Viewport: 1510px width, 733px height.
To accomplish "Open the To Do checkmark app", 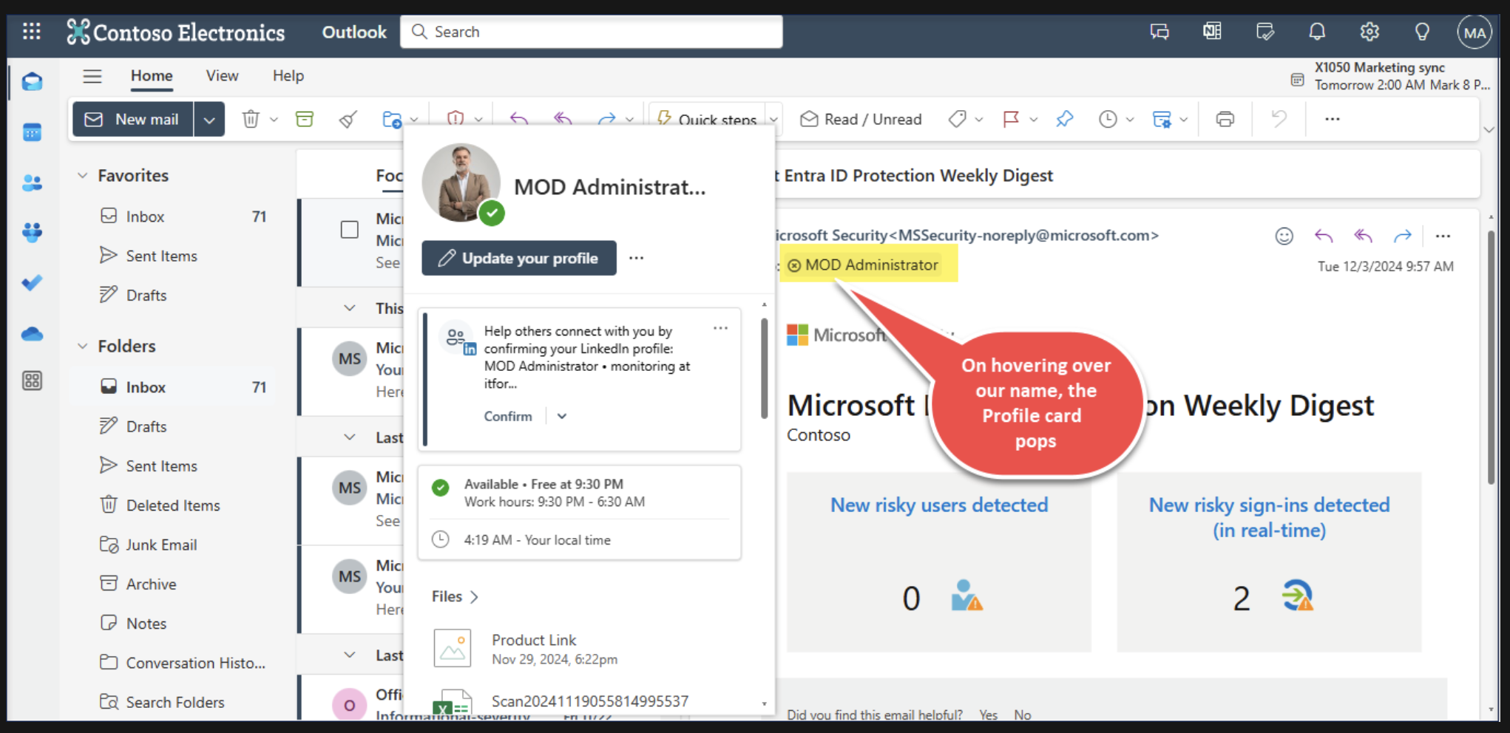I will tap(32, 283).
